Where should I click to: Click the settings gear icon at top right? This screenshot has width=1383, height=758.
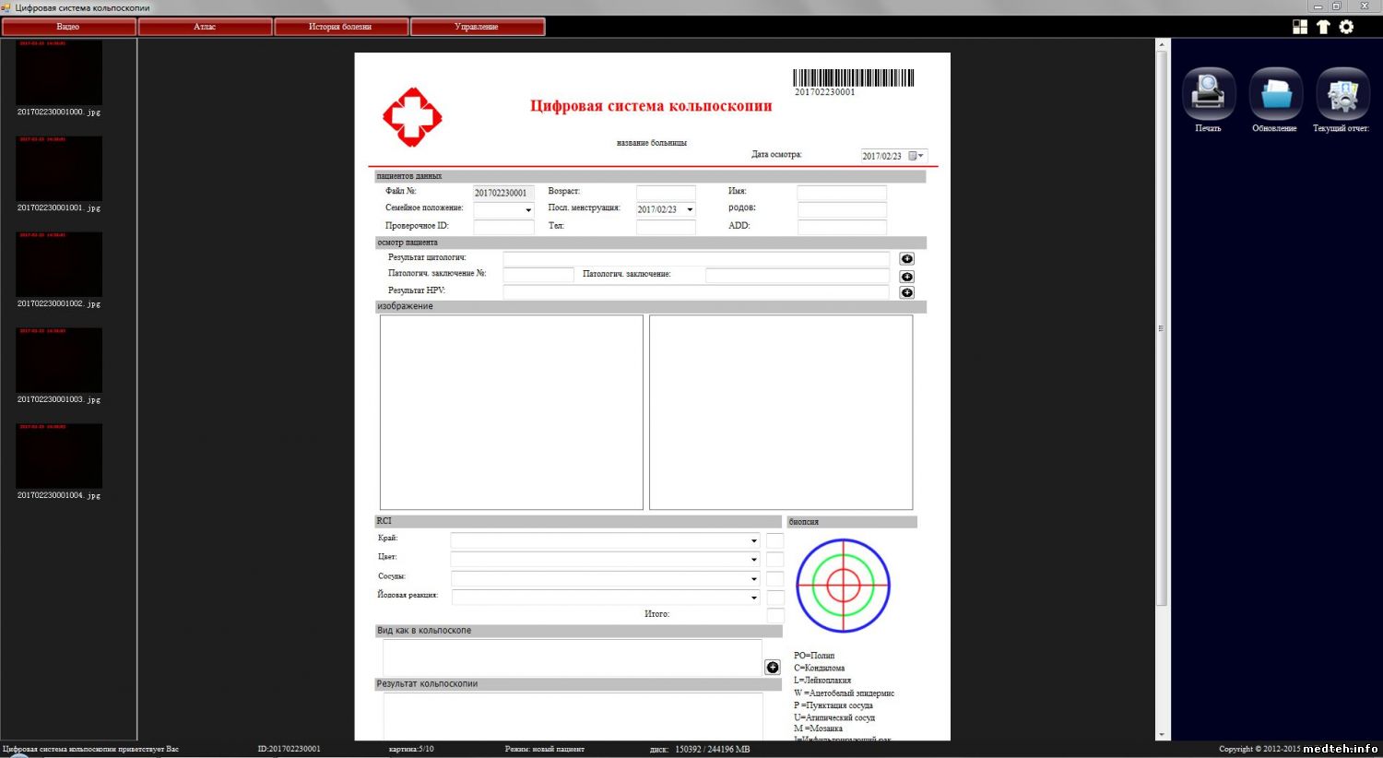click(x=1346, y=27)
